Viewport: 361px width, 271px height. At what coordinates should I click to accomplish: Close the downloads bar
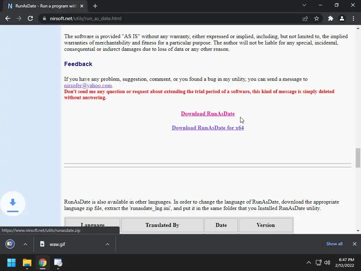click(355, 244)
